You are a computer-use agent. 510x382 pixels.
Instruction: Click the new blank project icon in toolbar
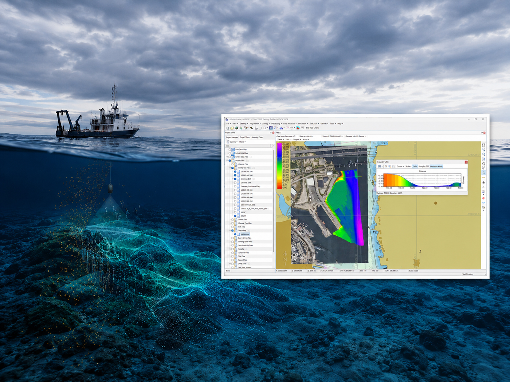click(228, 128)
